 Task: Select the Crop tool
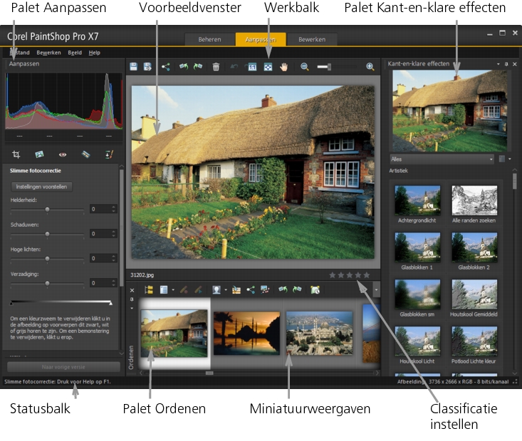[16, 154]
